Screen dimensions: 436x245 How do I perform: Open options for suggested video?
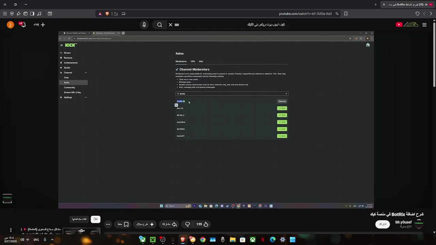11,230
